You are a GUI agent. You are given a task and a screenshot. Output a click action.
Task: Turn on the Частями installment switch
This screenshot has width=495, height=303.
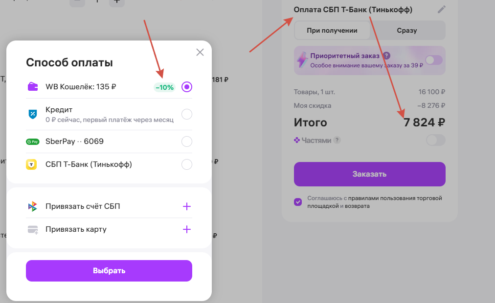coord(435,140)
